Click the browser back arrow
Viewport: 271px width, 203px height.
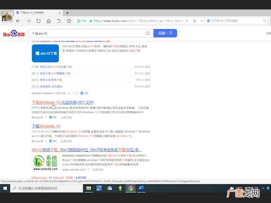[x=18, y=21]
